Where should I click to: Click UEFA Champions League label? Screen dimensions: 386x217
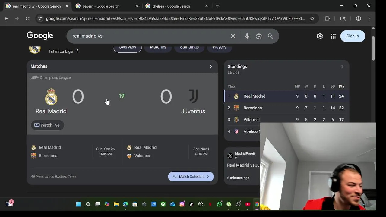point(51,78)
